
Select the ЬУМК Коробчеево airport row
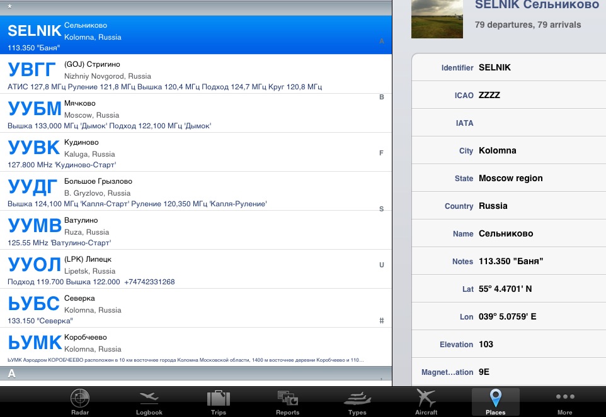point(189,347)
